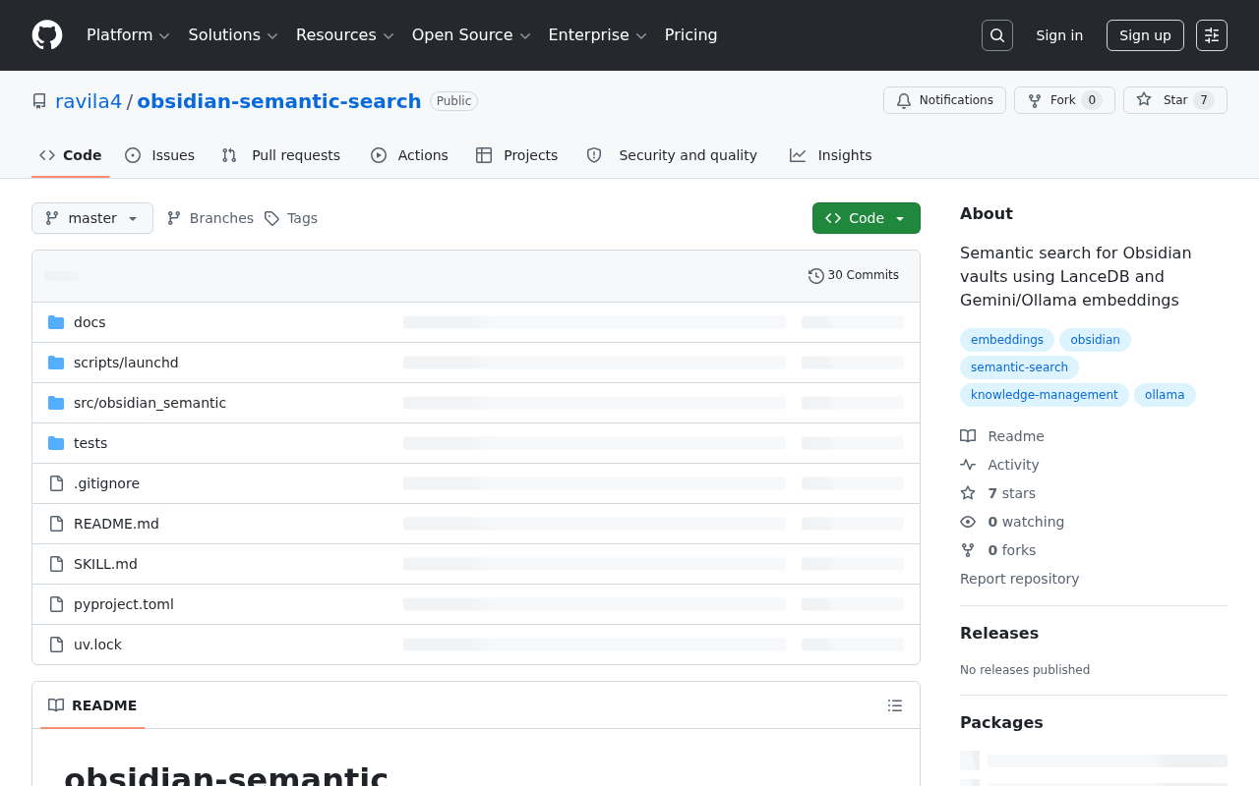Viewport: 1259px width, 786px height.
Task: Open the embeddings topic tag
Action: (x=1007, y=340)
